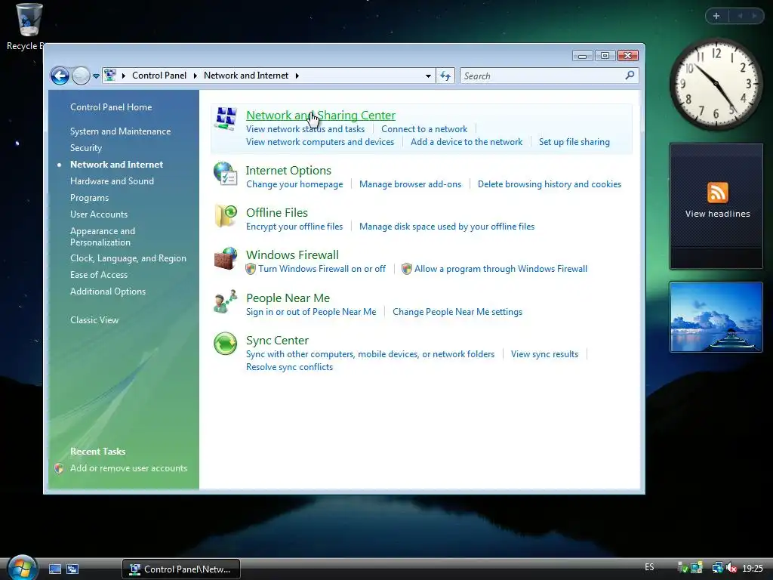
Task: Click the Control Panel icon in address bar
Action: [110, 76]
